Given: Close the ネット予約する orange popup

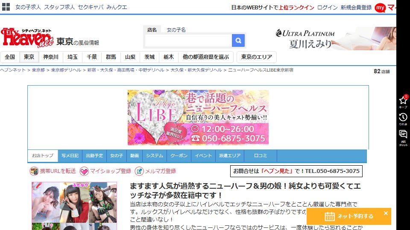Looking at the screenshot, I should [x=386, y=213].
